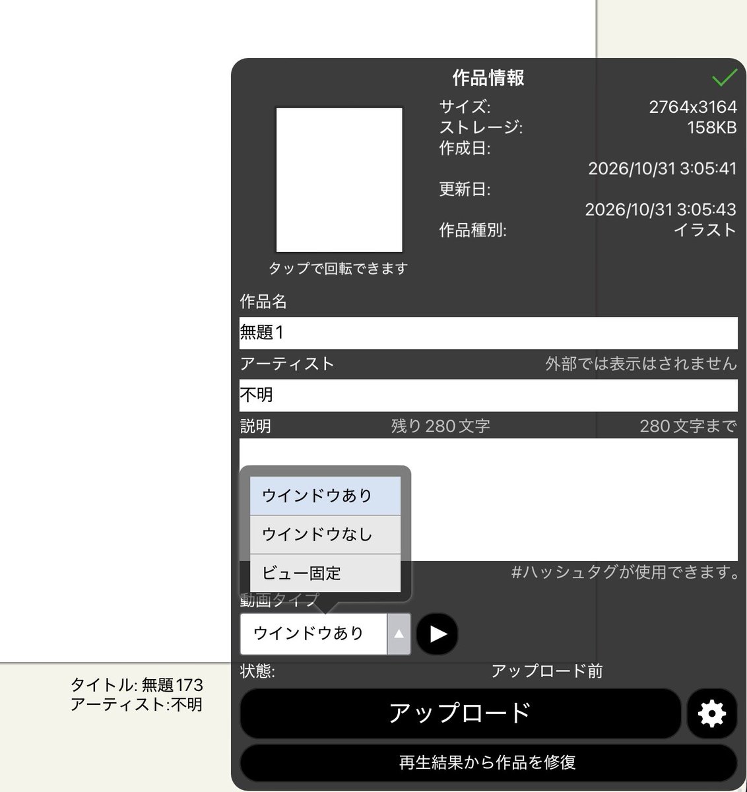Screen dimensions: 747x792
Task: Click the アーティスト:不明 caption below the canvas
Action: pos(137,704)
